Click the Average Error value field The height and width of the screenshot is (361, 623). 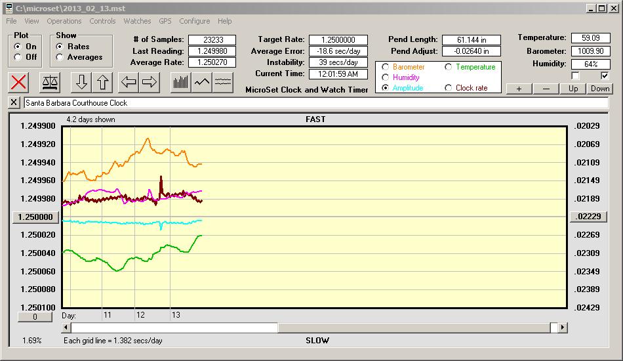tap(338, 51)
